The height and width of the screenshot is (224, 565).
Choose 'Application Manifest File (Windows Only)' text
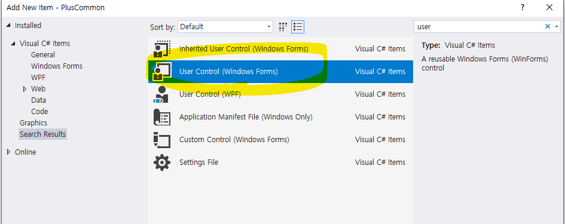click(x=246, y=116)
